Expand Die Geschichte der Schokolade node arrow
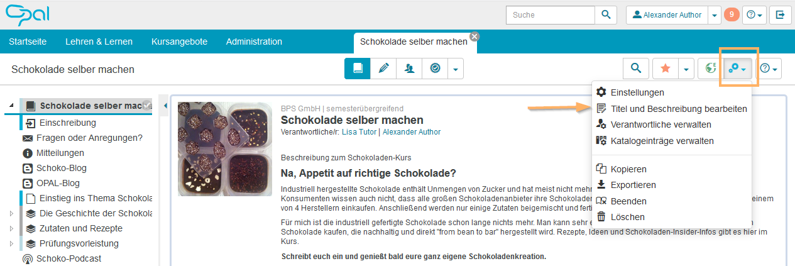 (11, 214)
